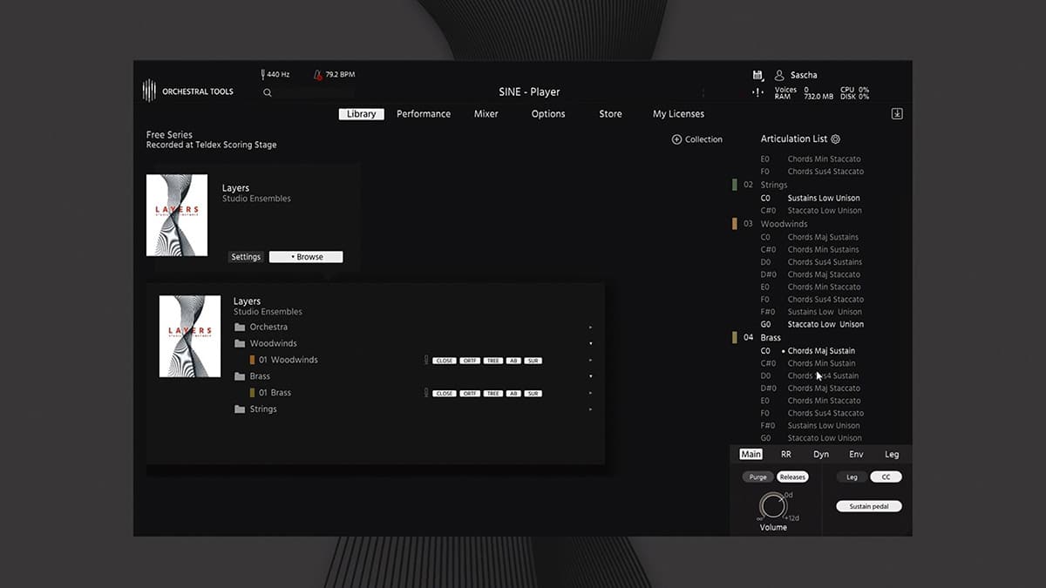Toggle CLOSE mic for 01 Woodwinds
1046x588 pixels.
click(445, 361)
